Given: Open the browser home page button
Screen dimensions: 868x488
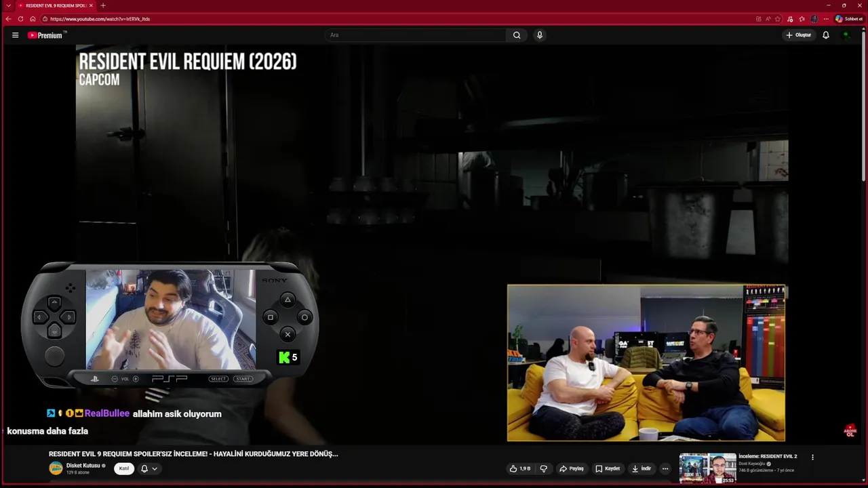Looking at the screenshot, I should (x=33, y=19).
